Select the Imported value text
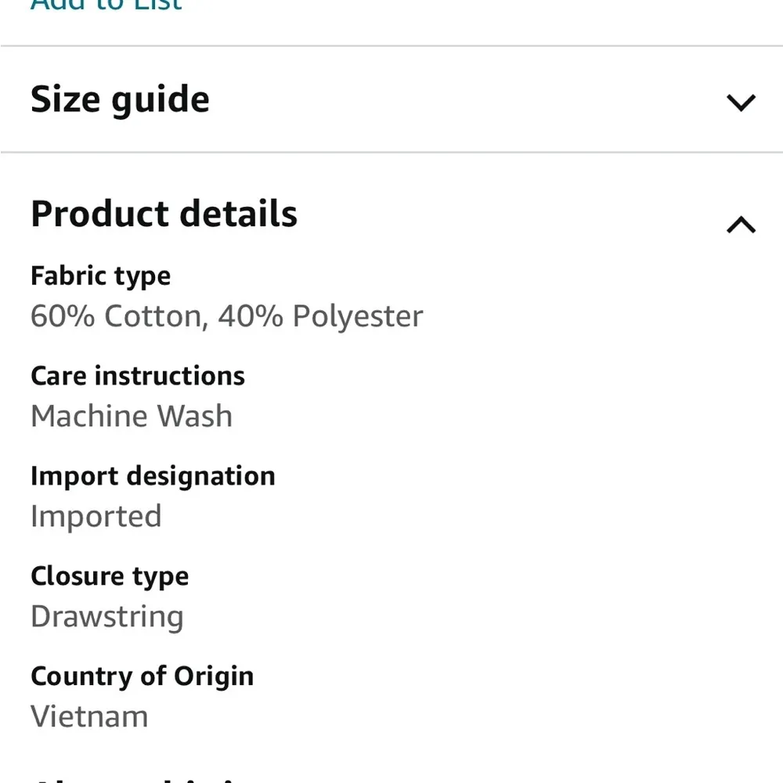The image size is (783, 783). [96, 516]
